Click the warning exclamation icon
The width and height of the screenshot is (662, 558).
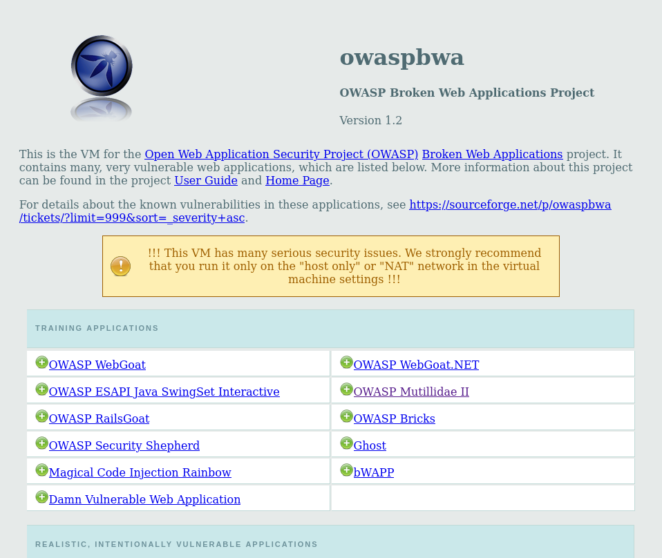point(120,266)
